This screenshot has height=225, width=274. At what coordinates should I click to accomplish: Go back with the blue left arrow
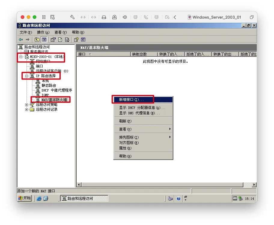point(21,40)
